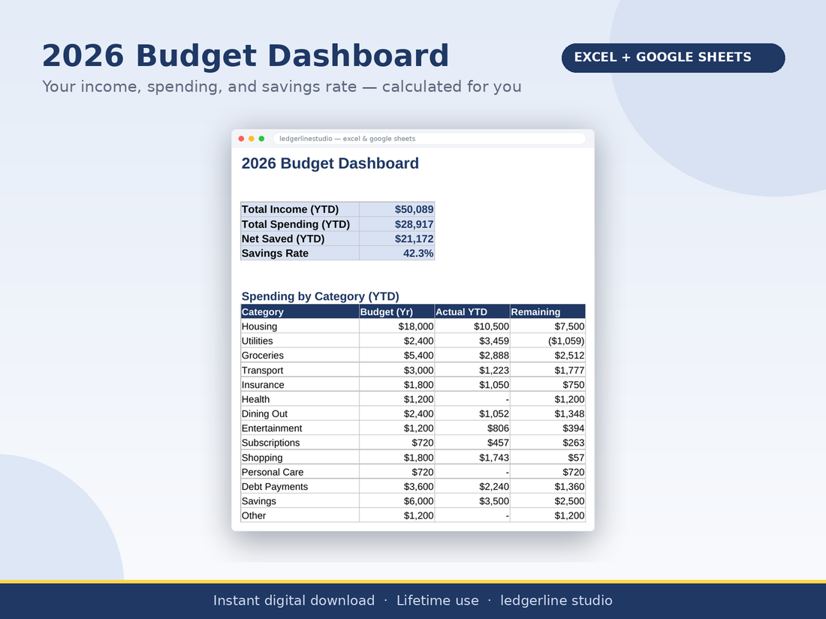
Task: Click the yellow minimize dot in mockup window
Action: pos(252,139)
